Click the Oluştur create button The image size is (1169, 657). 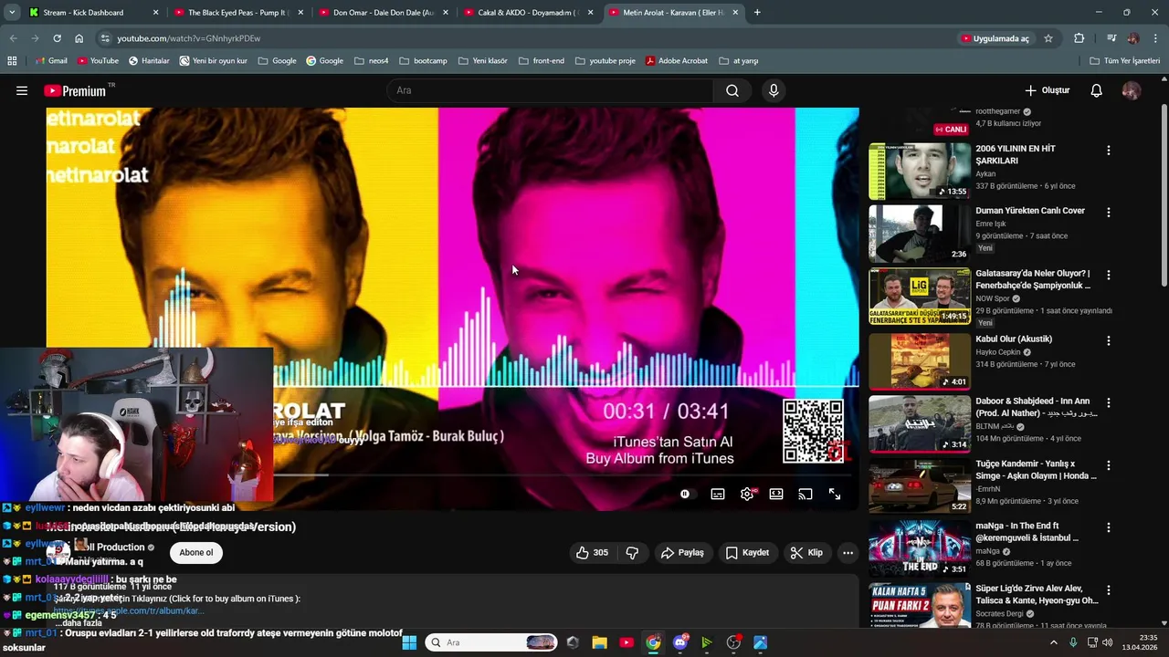click(x=1047, y=90)
